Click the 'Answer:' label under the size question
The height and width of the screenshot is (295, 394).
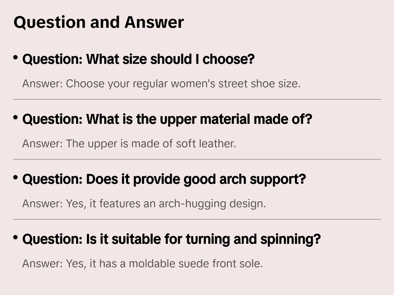click(43, 84)
